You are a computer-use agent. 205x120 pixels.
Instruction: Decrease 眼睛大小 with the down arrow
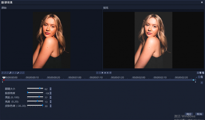(51, 90)
